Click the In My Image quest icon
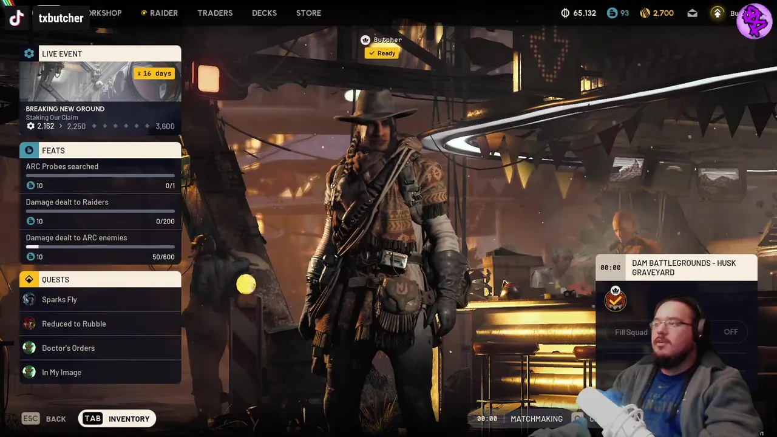Image resolution: width=777 pixels, height=437 pixels. click(x=29, y=372)
